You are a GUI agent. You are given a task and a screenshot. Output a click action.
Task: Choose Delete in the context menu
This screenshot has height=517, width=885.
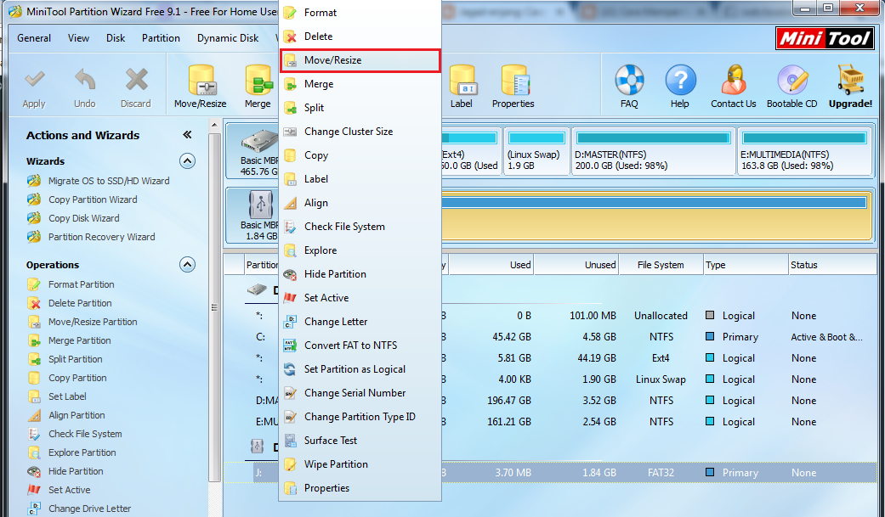[x=360, y=37]
